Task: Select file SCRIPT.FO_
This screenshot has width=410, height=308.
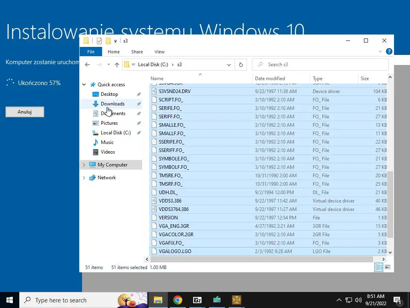Action: point(171,100)
